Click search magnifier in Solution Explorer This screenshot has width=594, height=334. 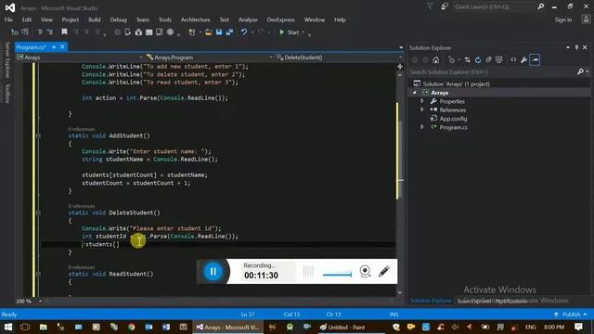pos(580,71)
